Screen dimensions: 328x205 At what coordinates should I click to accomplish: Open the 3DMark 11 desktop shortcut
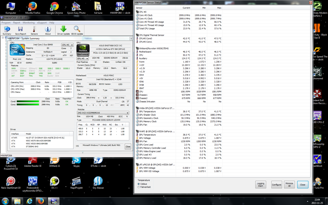click(55, 163)
